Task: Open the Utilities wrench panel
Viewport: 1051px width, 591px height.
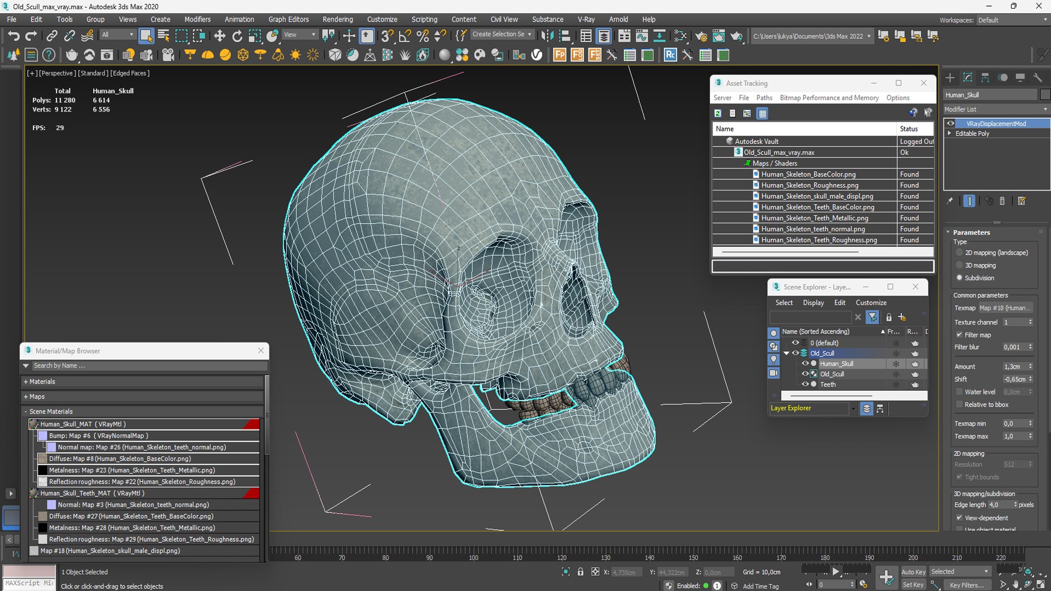Action: (x=1038, y=78)
